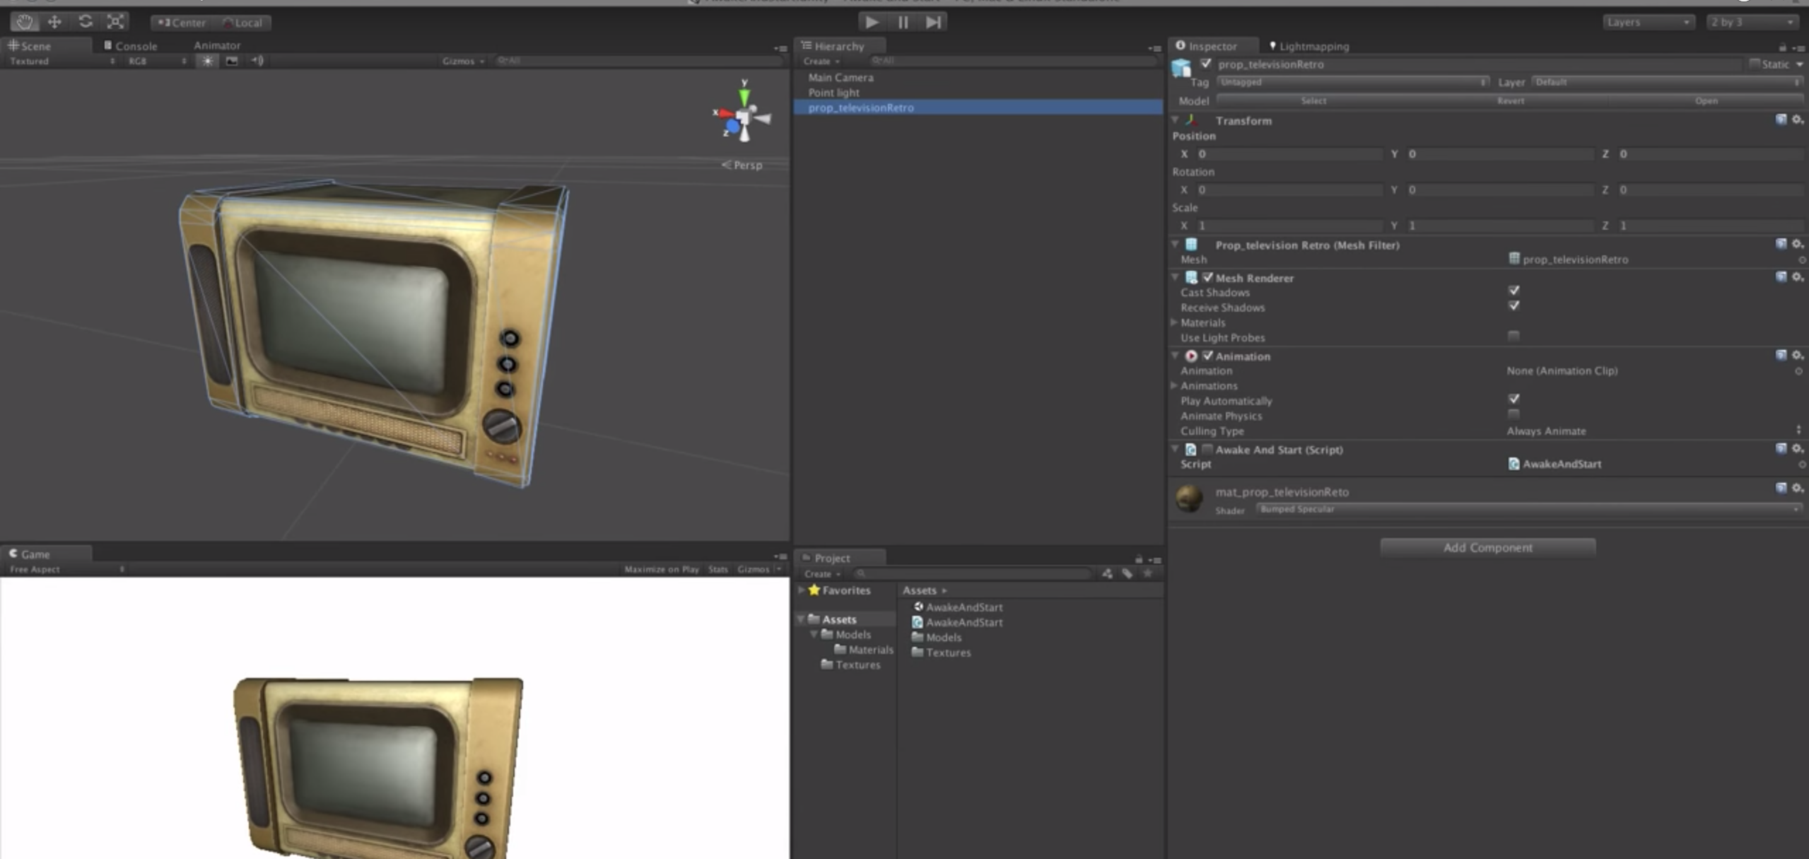Screen dimensions: 1809x859
Task: Open Culling Type Always Animate dropdown
Action: pos(1653,431)
